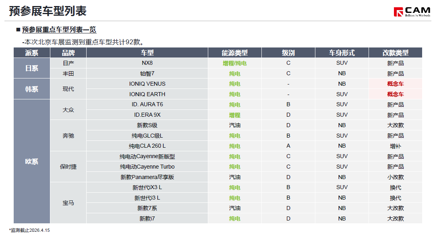The width and height of the screenshot is (433, 235).
Task: Click the CAM logo
Action: point(412,12)
